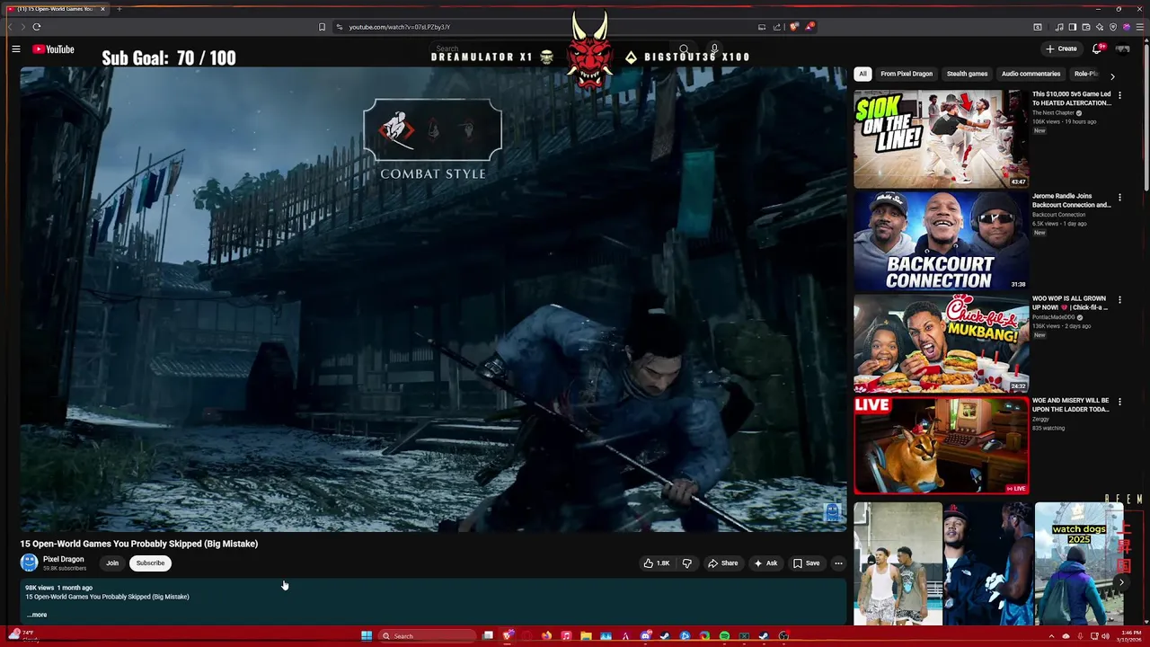Open Spotify from the taskbar
The height and width of the screenshot is (647, 1150).
click(x=724, y=636)
